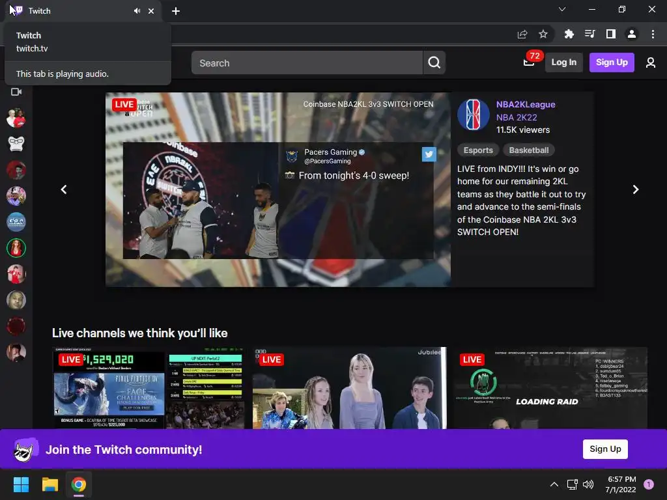Show hidden system tray icons chevron
Image resolution: width=667 pixels, height=500 pixels.
click(x=554, y=484)
